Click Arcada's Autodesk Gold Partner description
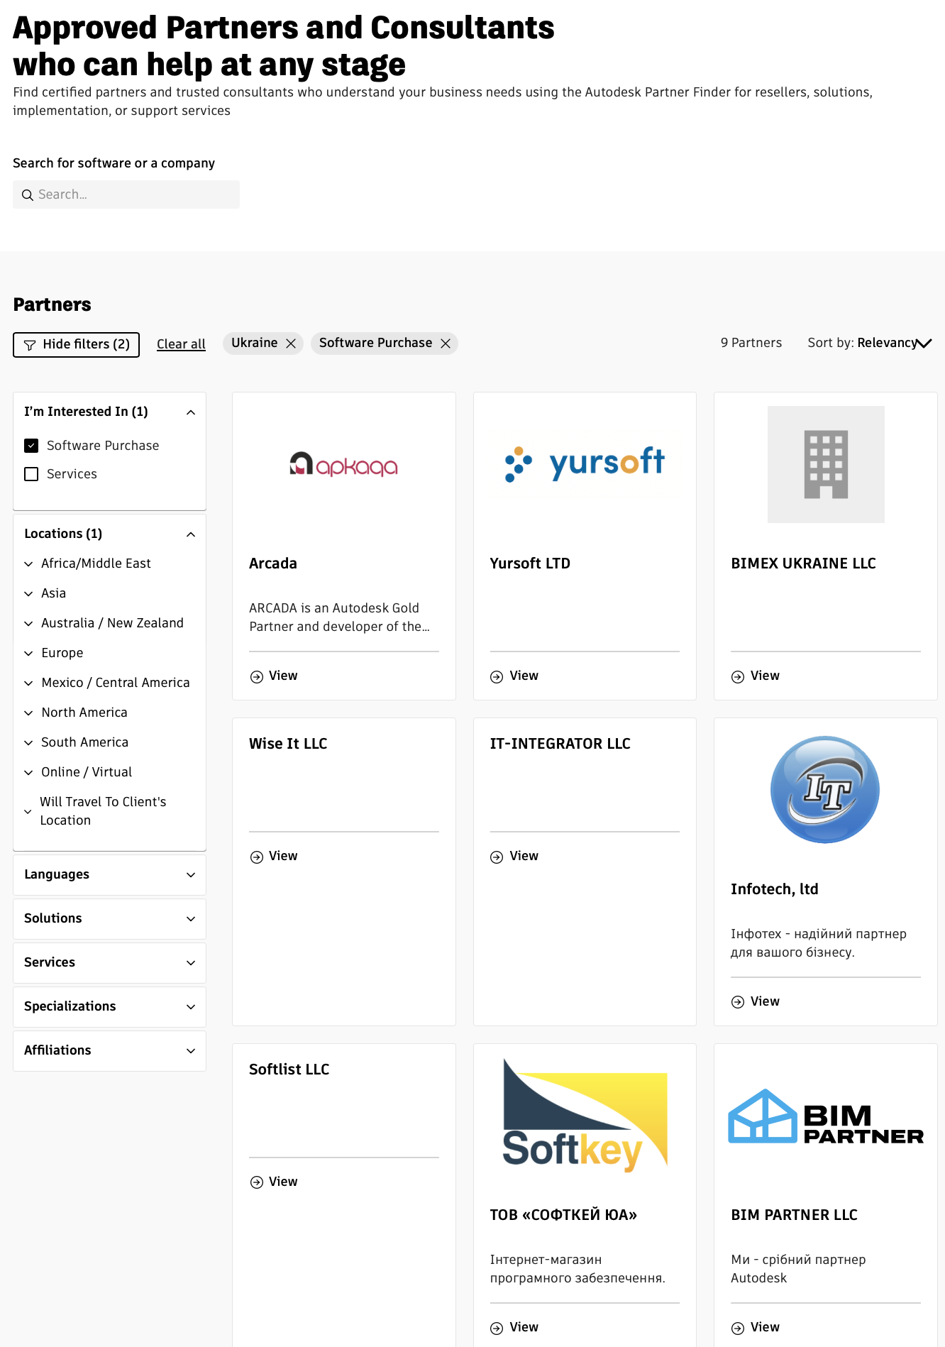This screenshot has height=1347, width=945. (x=339, y=617)
